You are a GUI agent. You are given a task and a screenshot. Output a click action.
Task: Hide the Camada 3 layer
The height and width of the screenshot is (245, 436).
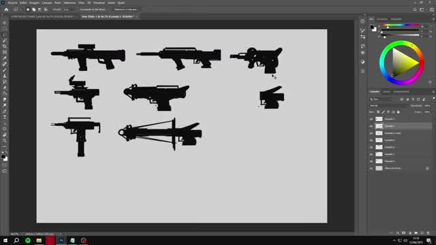pyautogui.click(x=371, y=154)
